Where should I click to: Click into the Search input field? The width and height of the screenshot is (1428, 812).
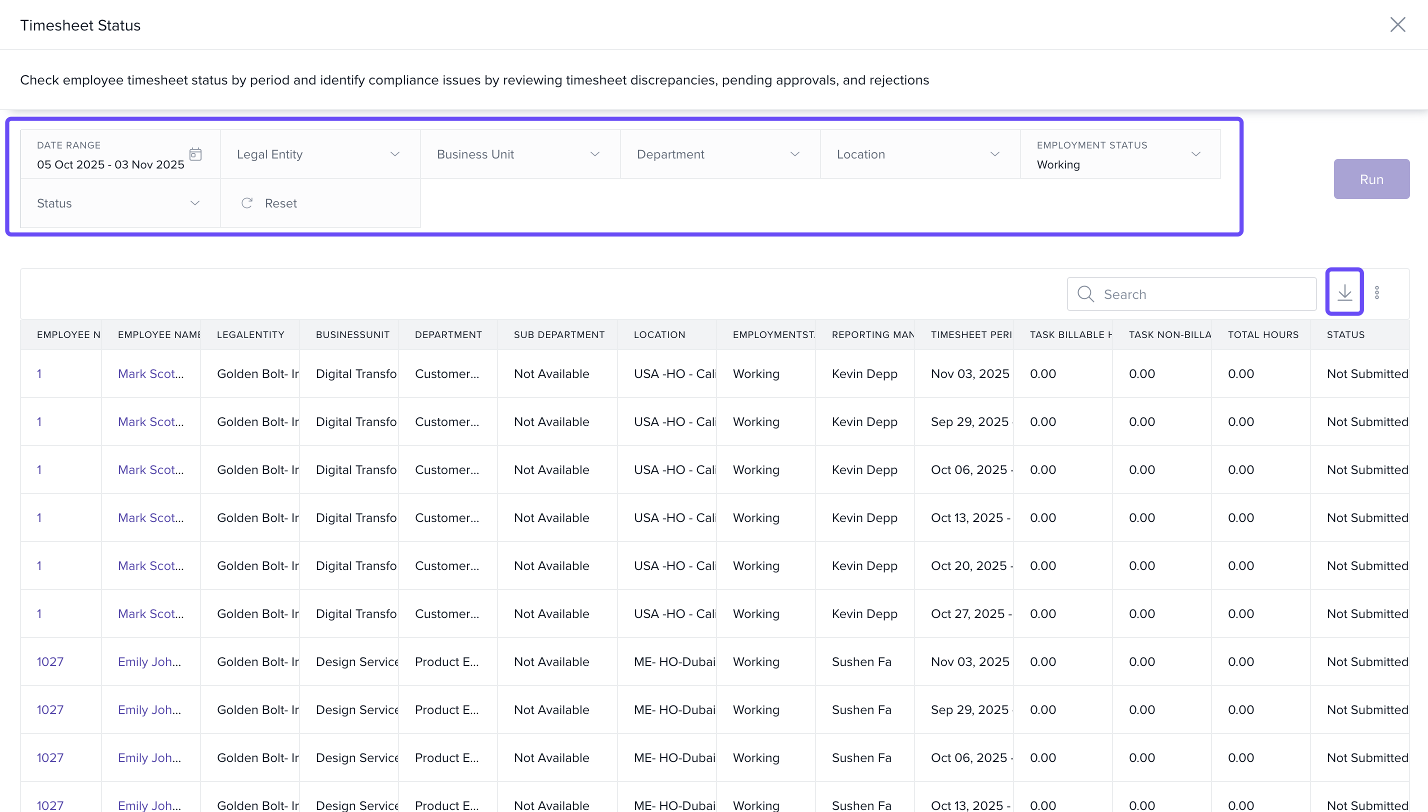(x=1204, y=294)
